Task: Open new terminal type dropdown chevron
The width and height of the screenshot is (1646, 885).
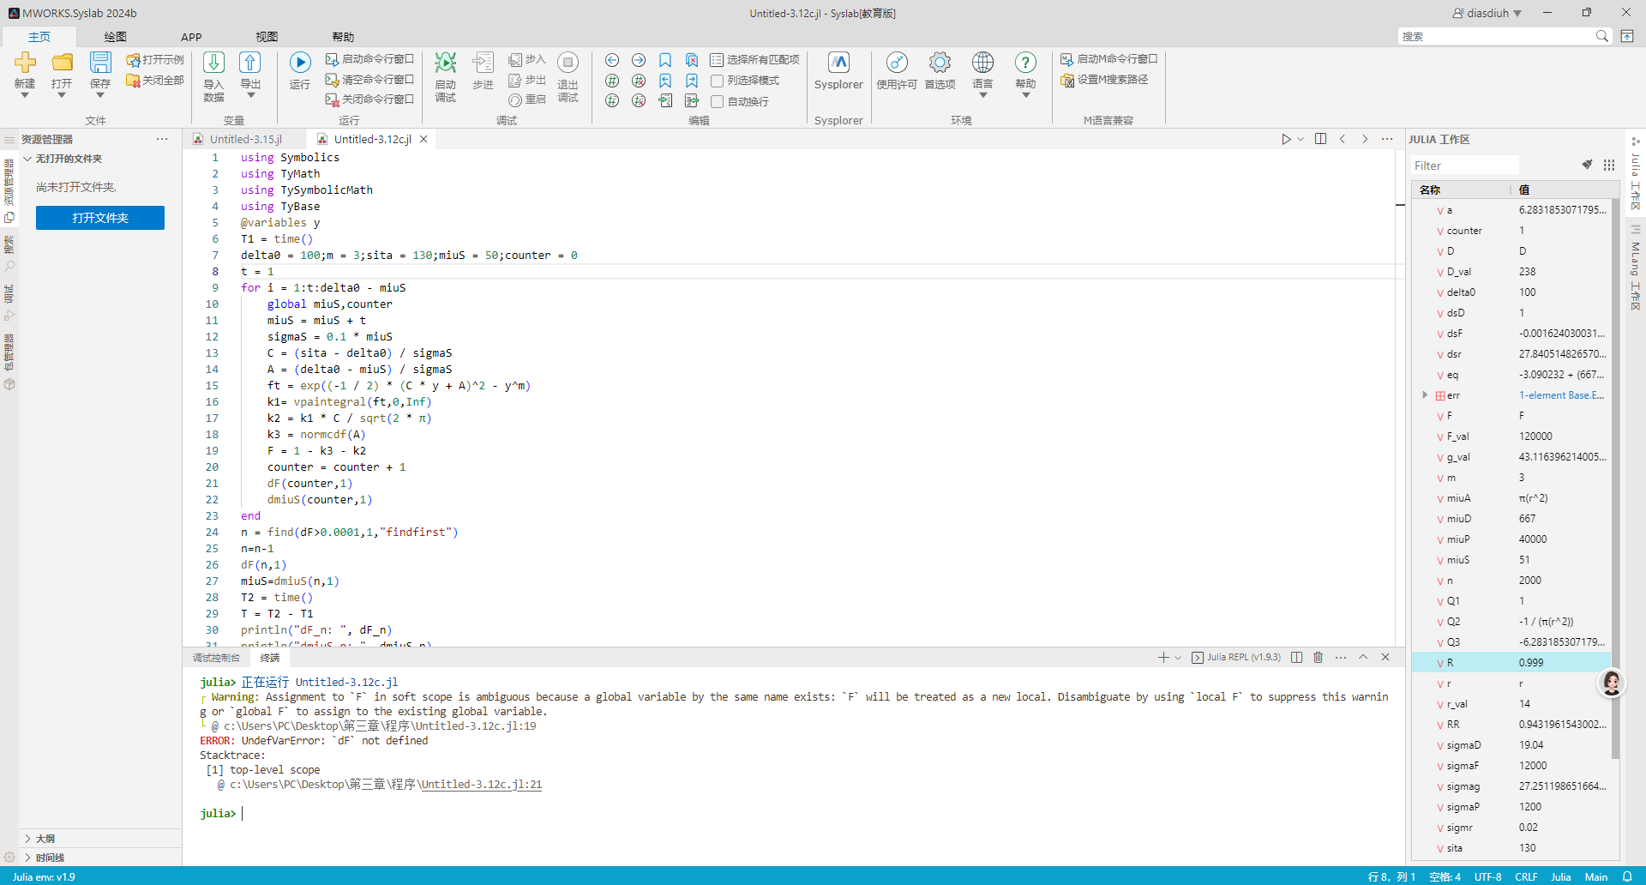Action: tap(1178, 658)
